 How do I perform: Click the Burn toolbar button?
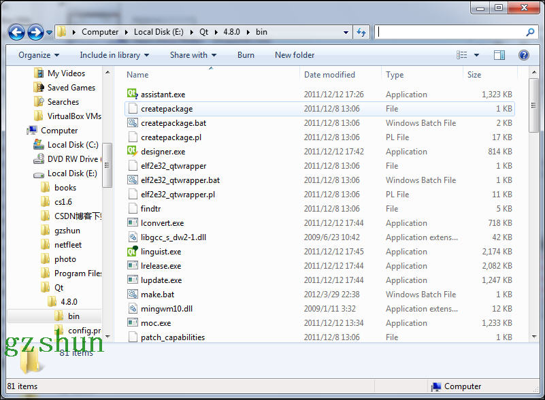[x=246, y=55]
